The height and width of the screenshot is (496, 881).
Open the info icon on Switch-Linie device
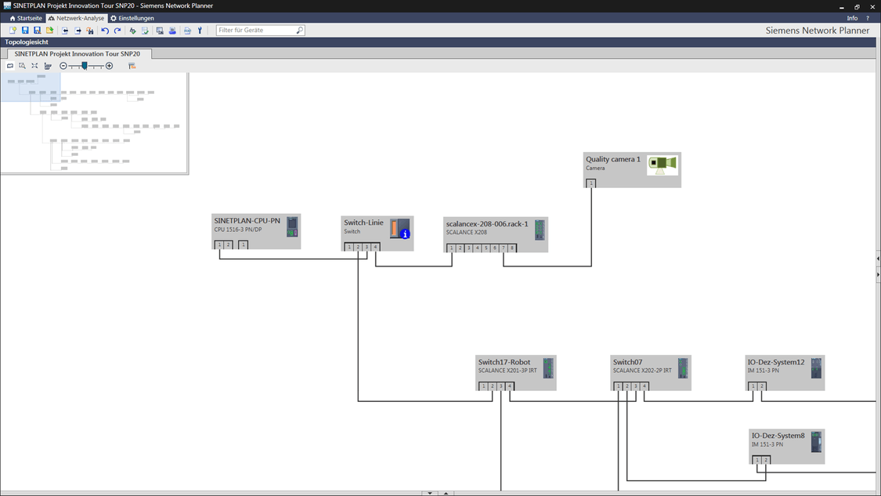404,234
